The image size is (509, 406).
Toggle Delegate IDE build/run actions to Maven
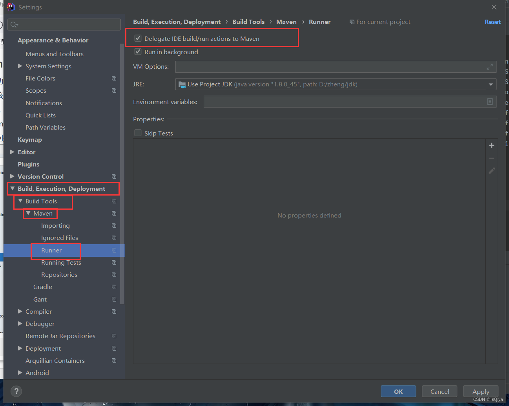(x=138, y=38)
